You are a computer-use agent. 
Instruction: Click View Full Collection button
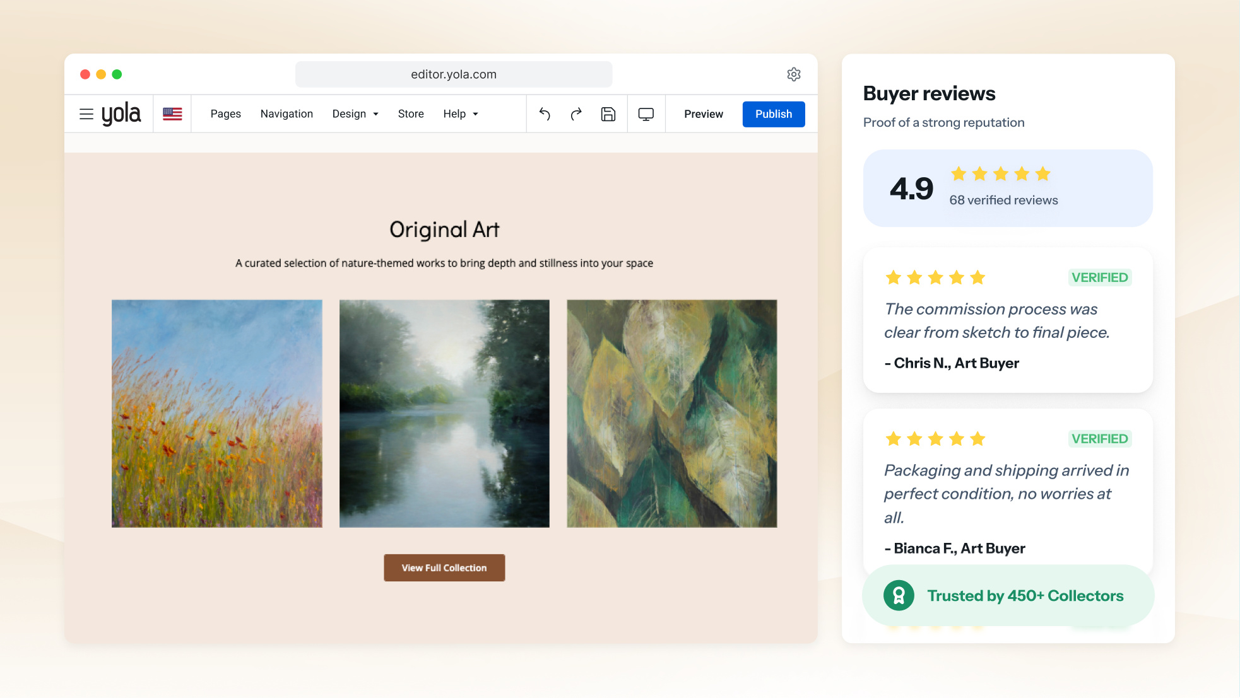pos(444,567)
